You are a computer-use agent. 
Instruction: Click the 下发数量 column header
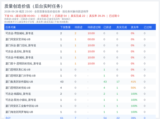[65, 27]
